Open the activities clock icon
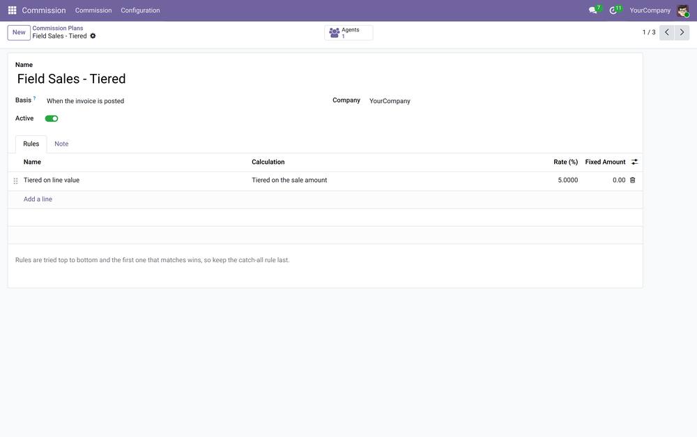 pos(613,10)
